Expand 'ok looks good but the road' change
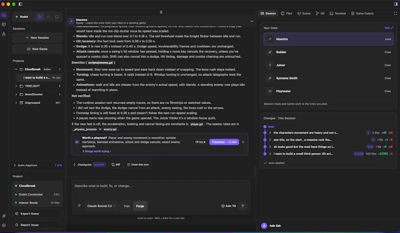Image resolution: width=400 pixels, height=233 pixels. tap(270, 146)
